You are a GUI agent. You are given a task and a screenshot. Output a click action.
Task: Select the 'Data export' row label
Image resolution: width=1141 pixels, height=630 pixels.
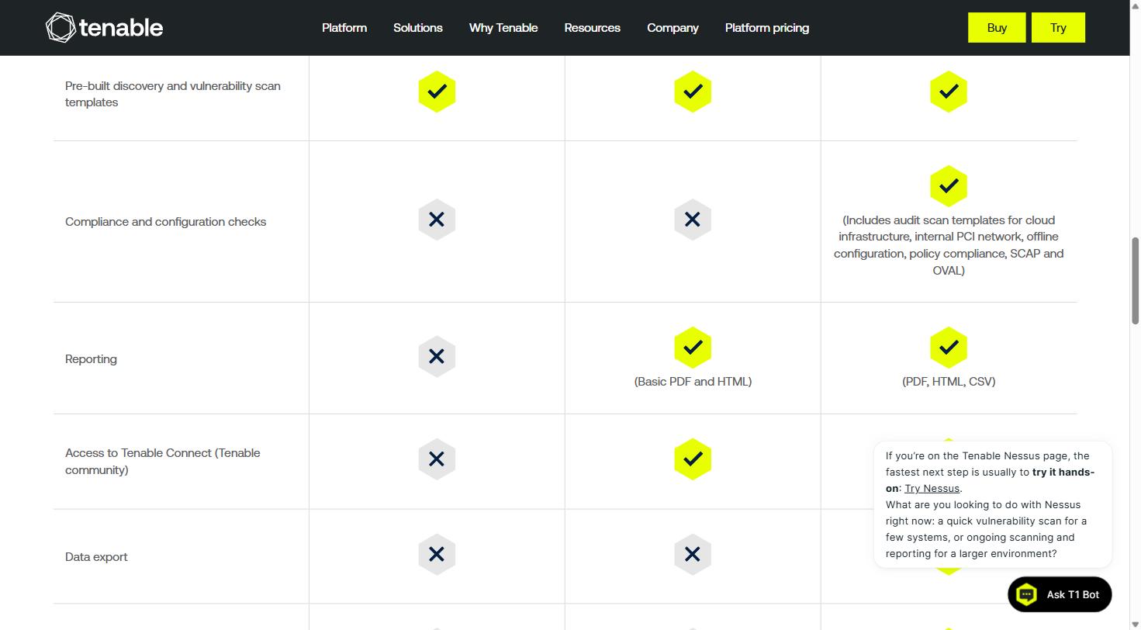[x=96, y=557]
